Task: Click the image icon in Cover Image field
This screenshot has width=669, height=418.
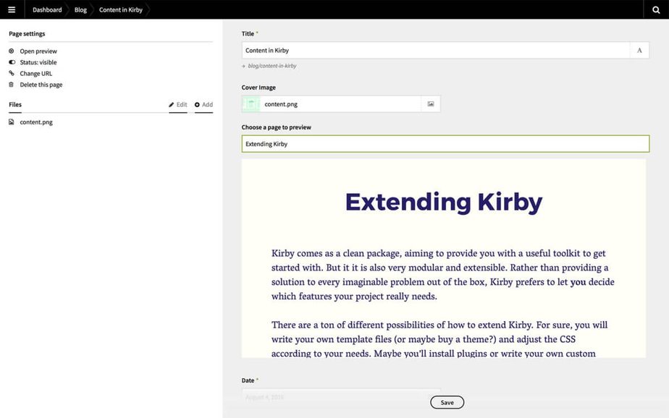Action: pos(431,104)
